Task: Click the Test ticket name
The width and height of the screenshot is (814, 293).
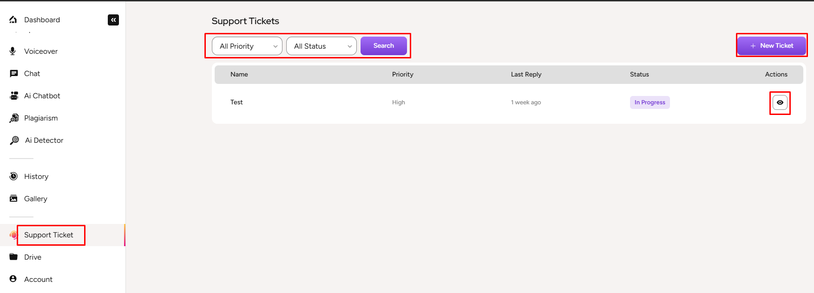Action: tap(236, 102)
